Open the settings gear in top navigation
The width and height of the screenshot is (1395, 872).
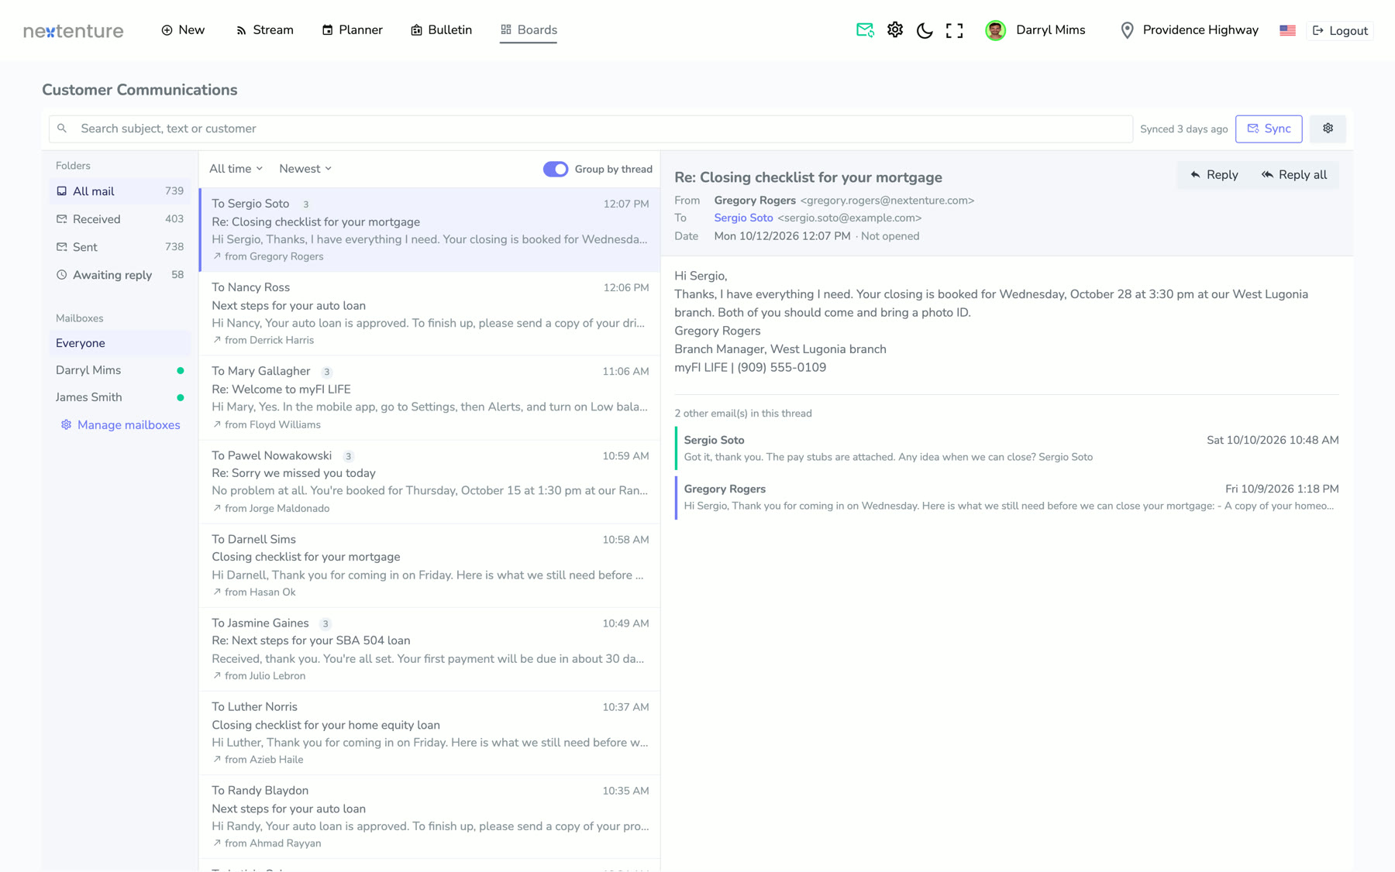click(895, 30)
